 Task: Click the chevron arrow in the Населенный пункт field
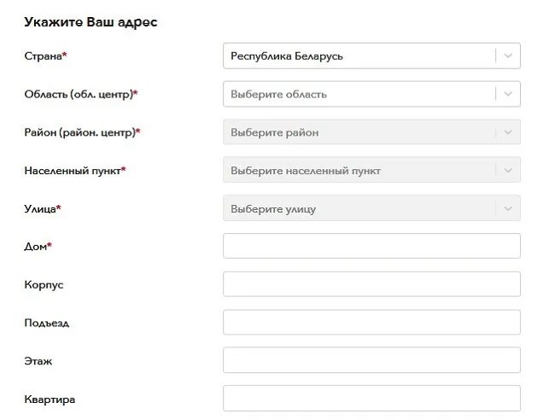coord(508,170)
